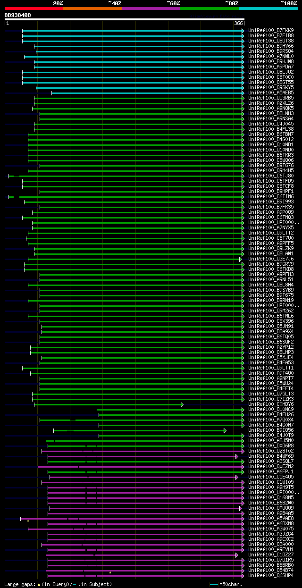Click the UniRef100_A2XL26 label
Image resolution: width=302 pixels, height=588 pixels.
tap(271, 103)
